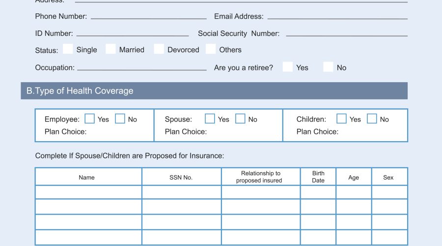Tick the Married status box
This screenshot has height=246, width=442.
click(x=110, y=49)
